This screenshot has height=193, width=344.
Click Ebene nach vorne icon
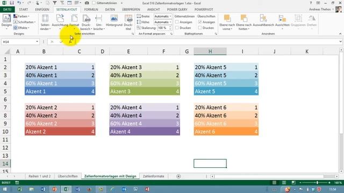pyautogui.click(x=227, y=18)
